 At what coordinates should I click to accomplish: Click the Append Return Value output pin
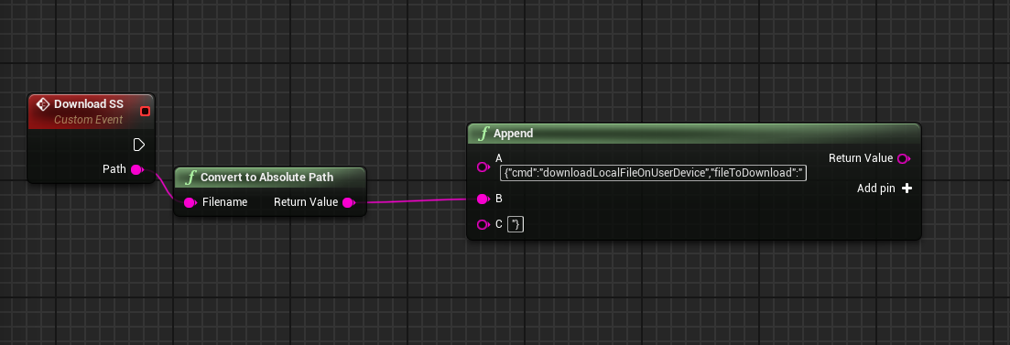[x=904, y=158]
